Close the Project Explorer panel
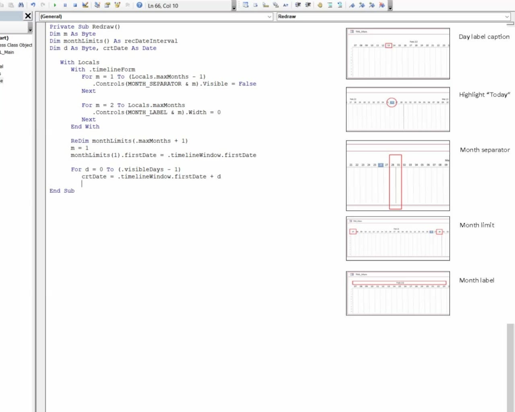Viewport: 515px width, 412px height. pos(27,16)
